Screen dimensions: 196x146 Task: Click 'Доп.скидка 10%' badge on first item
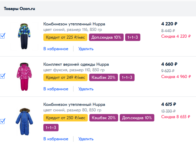click(x=106, y=37)
